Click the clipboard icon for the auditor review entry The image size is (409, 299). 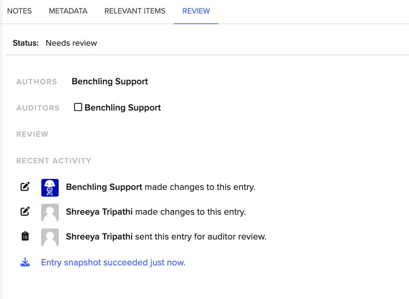point(25,236)
